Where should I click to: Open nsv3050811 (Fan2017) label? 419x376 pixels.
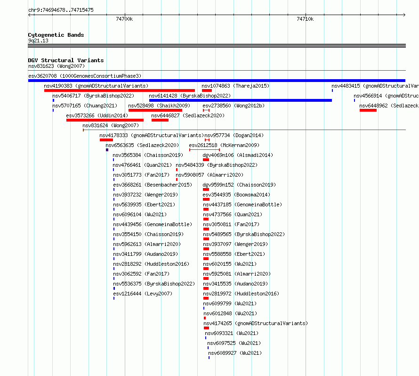232,224
